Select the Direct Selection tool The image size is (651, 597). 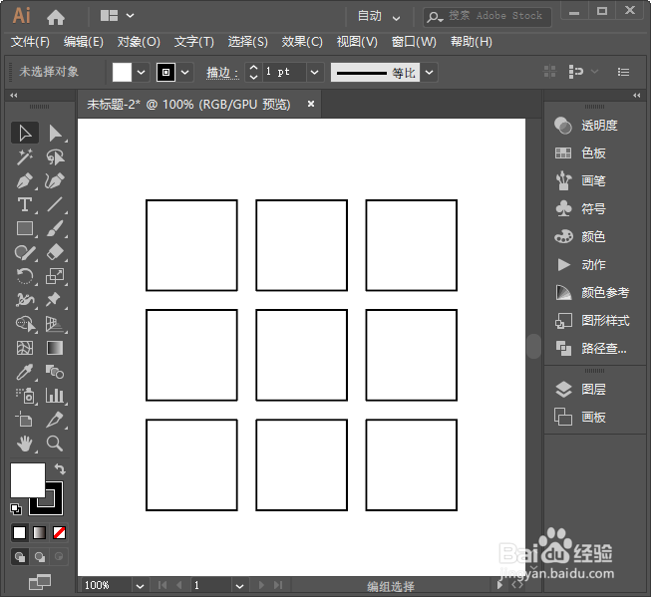pos(55,134)
